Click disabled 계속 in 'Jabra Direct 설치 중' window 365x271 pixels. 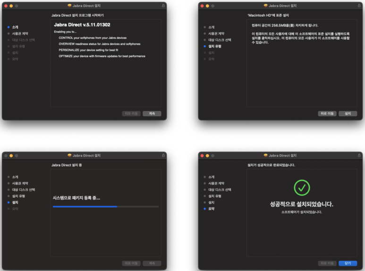point(152,263)
